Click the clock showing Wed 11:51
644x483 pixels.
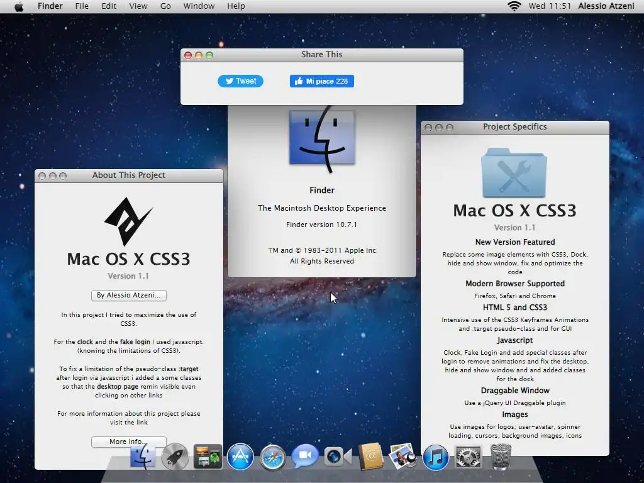point(550,6)
